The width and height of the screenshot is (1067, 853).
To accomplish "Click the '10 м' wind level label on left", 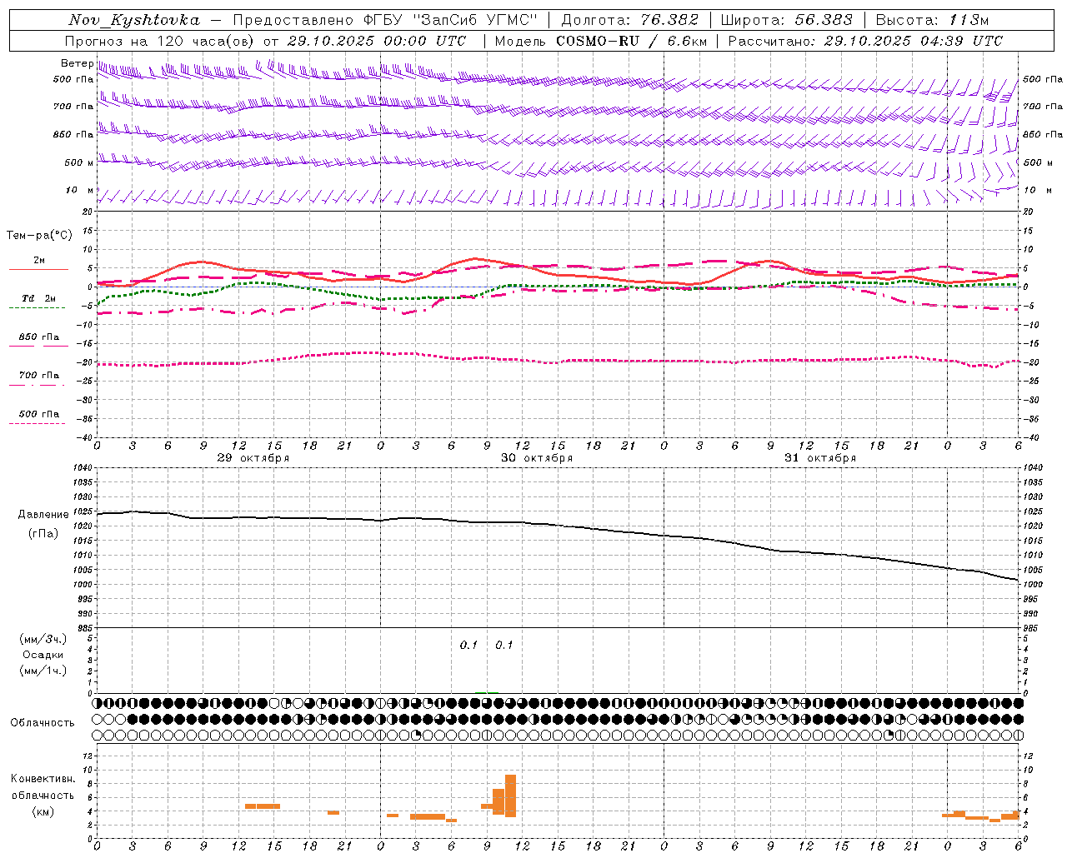I will 79,190.
